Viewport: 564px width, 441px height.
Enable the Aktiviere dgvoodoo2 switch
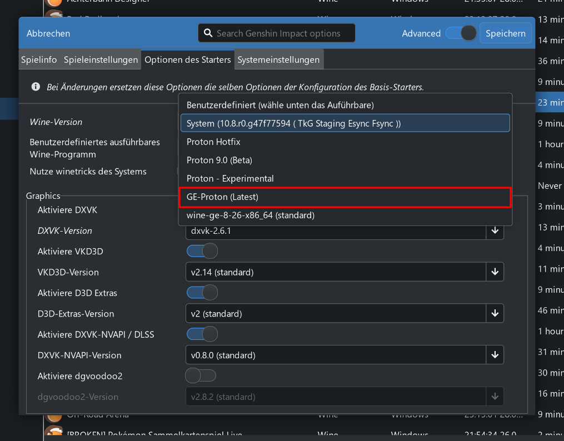click(201, 375)
